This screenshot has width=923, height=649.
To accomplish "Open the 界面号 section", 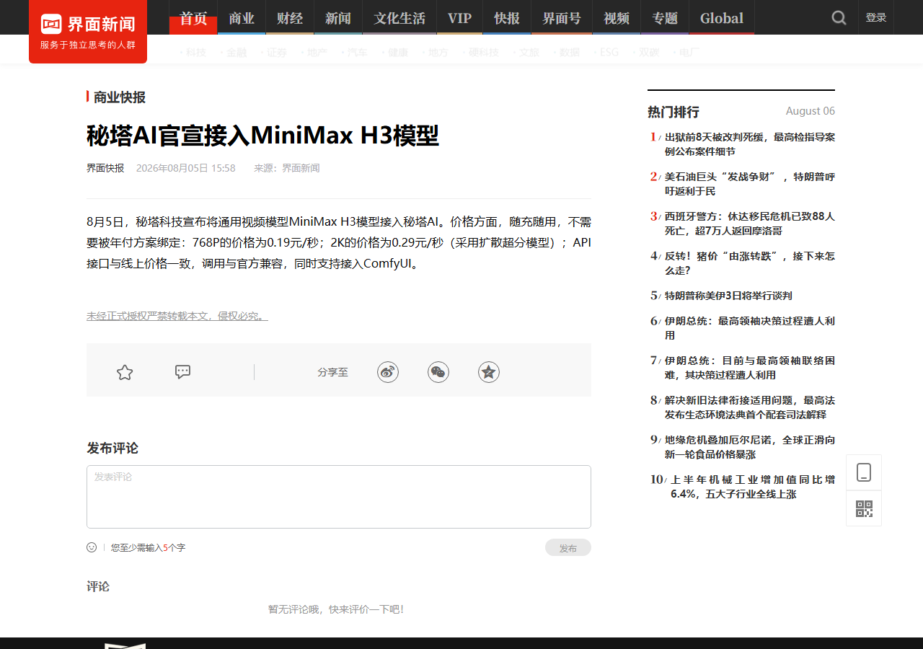I will tap(562, 18).
